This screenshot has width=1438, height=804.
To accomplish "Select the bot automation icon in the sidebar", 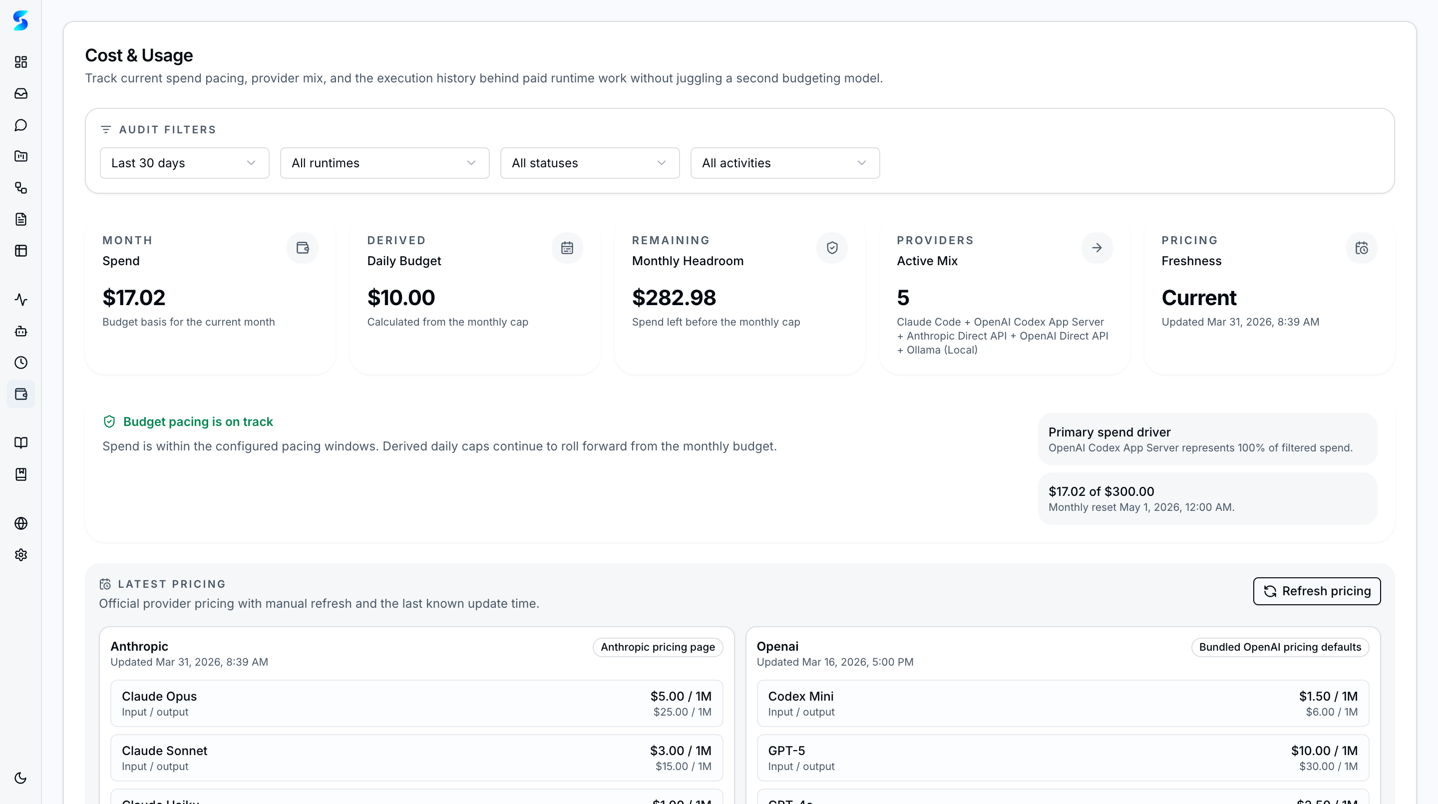I will pyautogui.click(x=20, y=331).
